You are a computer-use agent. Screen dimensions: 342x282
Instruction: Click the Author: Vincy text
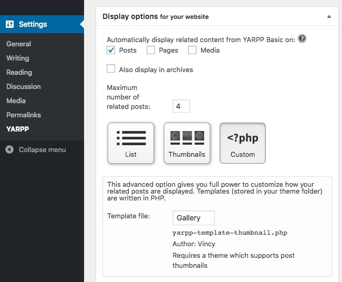194,244
